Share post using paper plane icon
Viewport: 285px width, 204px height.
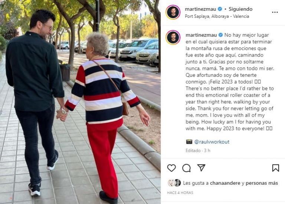201,168
